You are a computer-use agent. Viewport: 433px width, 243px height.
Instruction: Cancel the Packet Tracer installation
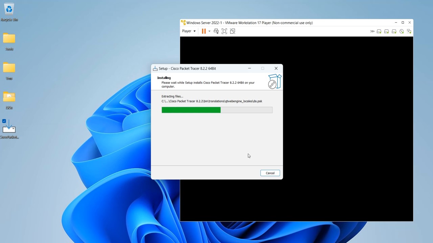coord(270,173)
